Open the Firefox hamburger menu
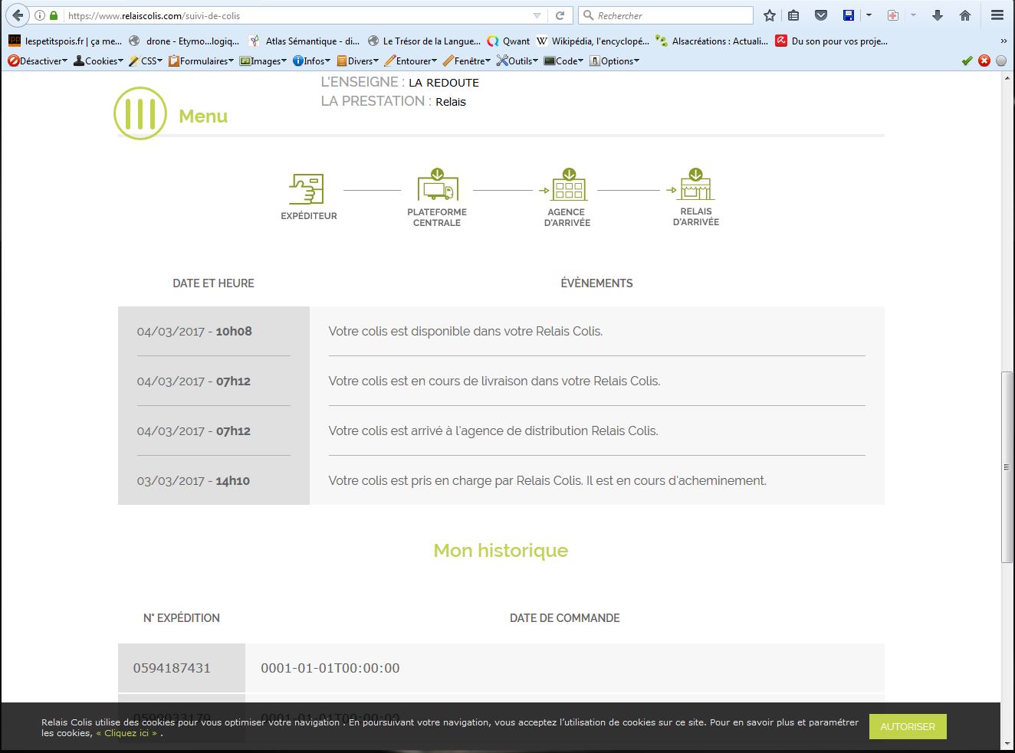This screenshot has width=1015, height=753. pos(997,15)
